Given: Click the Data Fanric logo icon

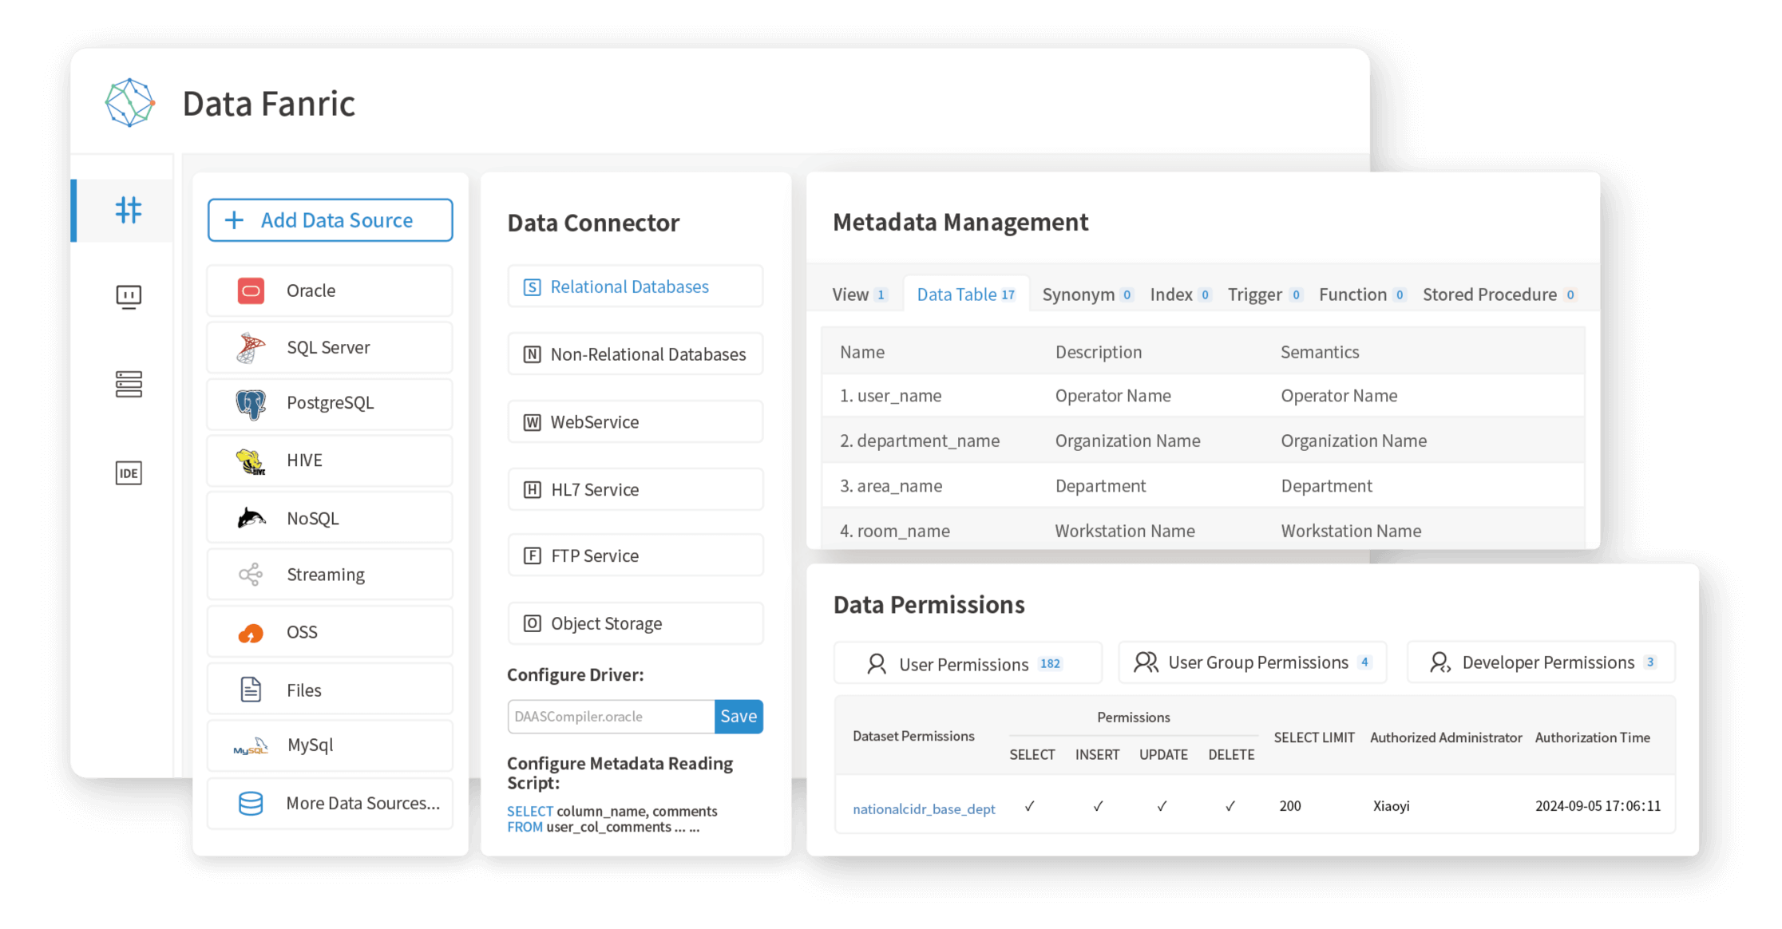Looking at the screenshot, I should click(129, 103).
